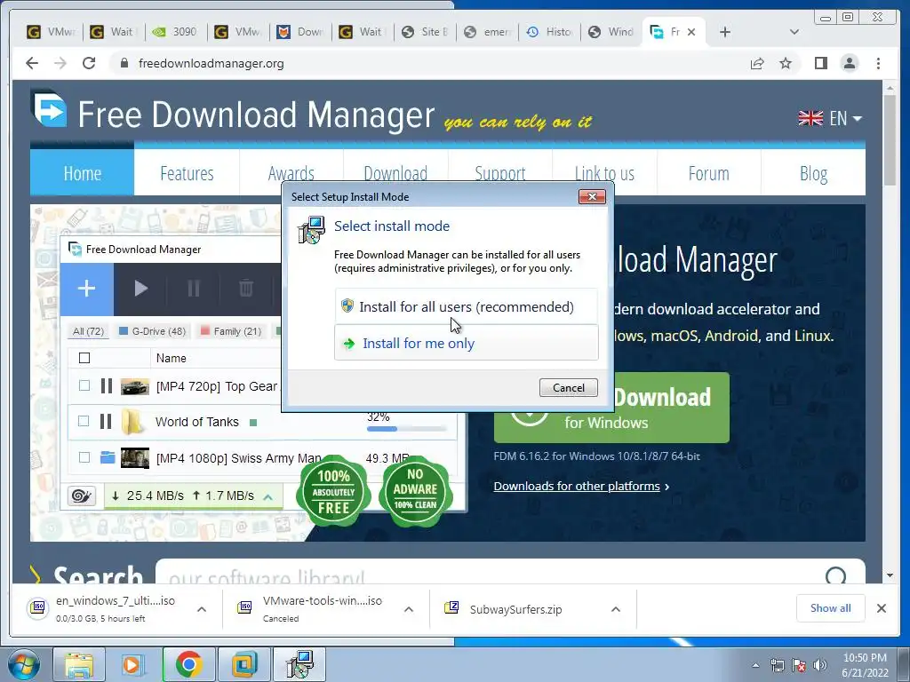This screenshot has width=910, height=682.
Task: Open the Blog menu item
Action: pyautogui.click(x=813, y=173)
